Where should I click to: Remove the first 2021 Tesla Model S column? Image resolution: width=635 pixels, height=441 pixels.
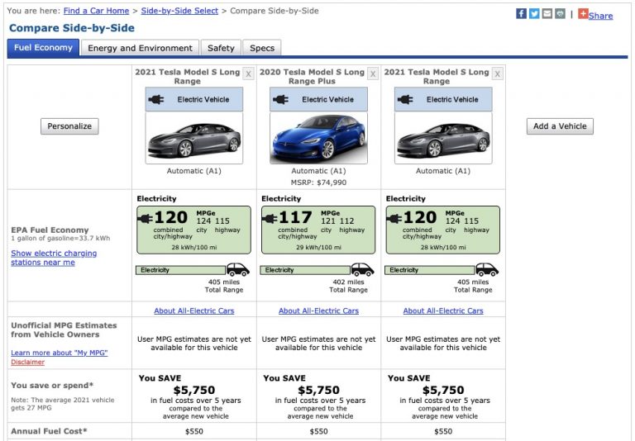[x=249, y=74]
